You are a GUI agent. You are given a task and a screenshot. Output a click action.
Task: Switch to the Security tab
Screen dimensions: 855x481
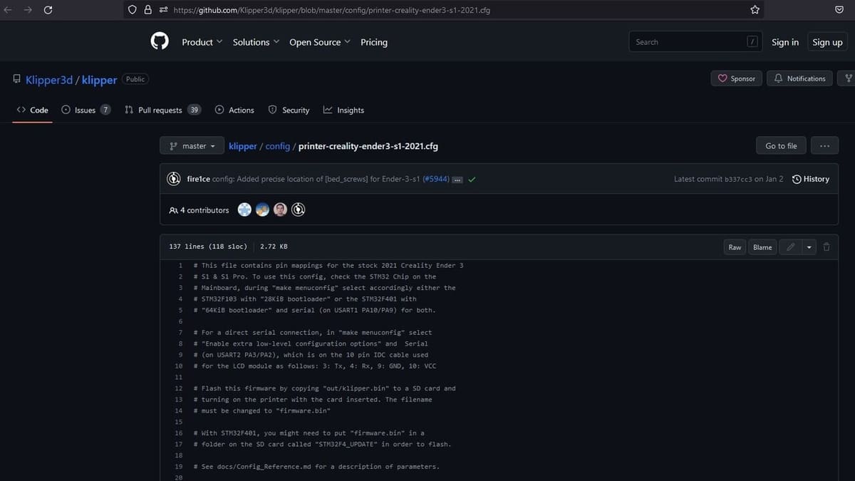tap(289, 110)
